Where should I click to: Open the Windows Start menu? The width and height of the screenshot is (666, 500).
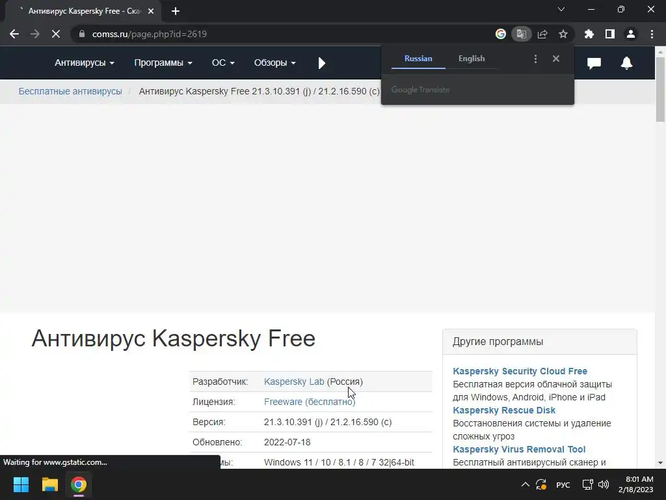coord(21,484)
